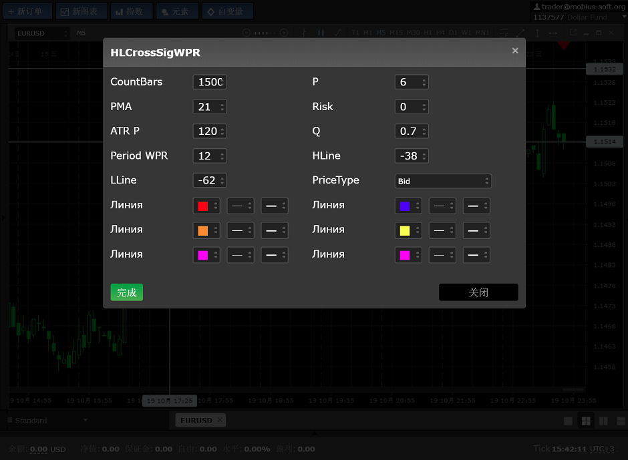Switch to candlestick chart type icon
Image resolution: width=628 pixels, height=460 pixels.
tap(321, 33)
